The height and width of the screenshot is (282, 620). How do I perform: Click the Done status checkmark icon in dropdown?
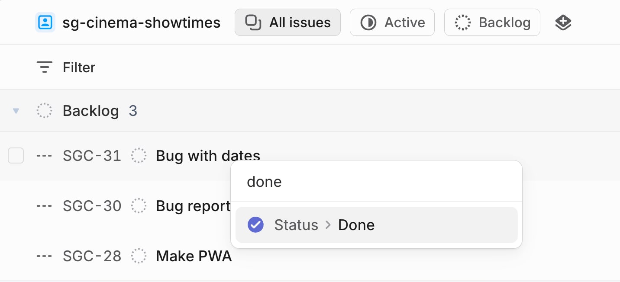coord(255,224)
